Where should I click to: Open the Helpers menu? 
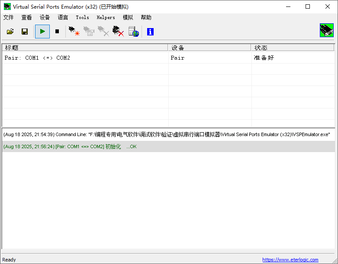pyautogui.click(x=106, y=18)
